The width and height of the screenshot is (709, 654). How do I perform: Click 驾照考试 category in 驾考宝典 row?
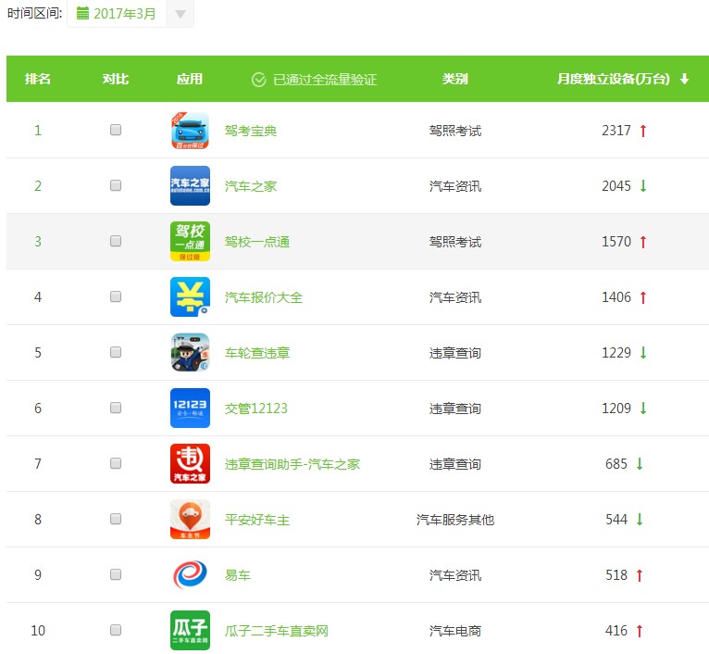point(454,131)
